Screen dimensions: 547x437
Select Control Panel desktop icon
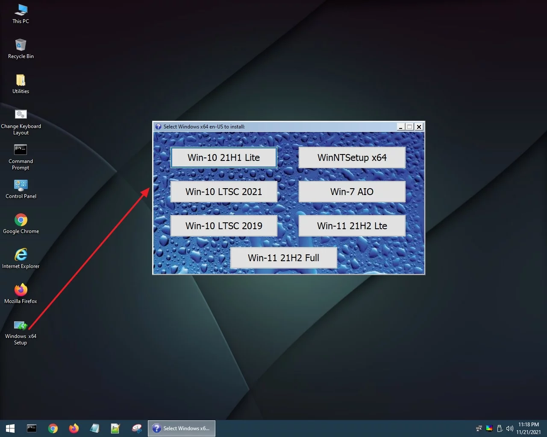[x=21, y=189]
